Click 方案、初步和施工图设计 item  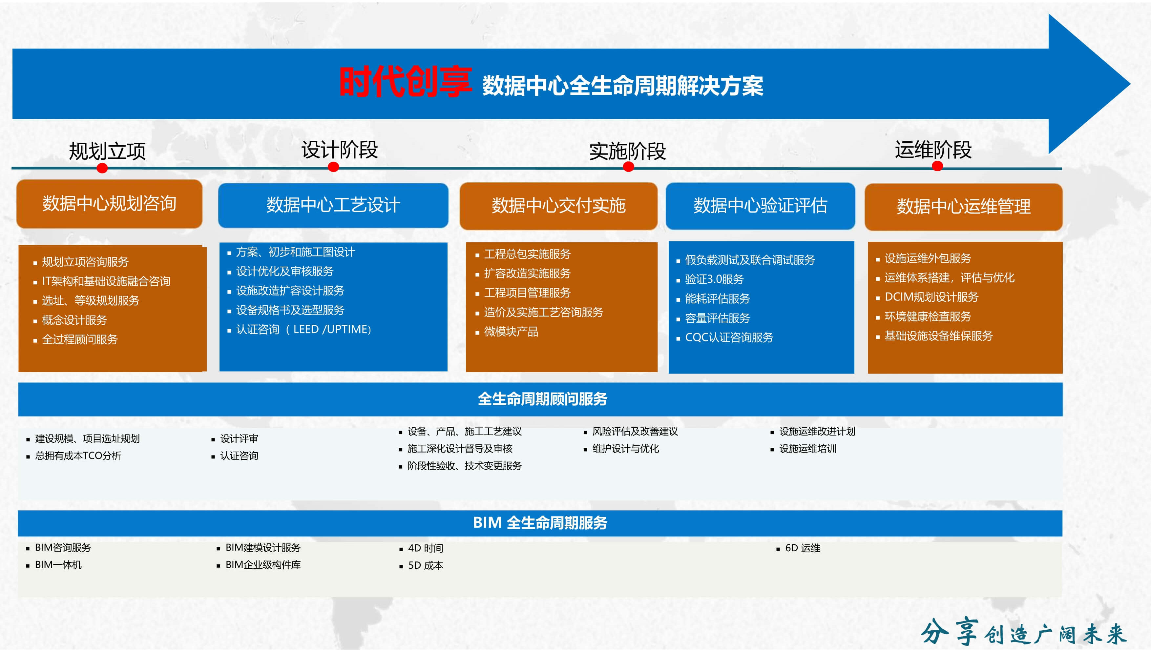(295, 252)
